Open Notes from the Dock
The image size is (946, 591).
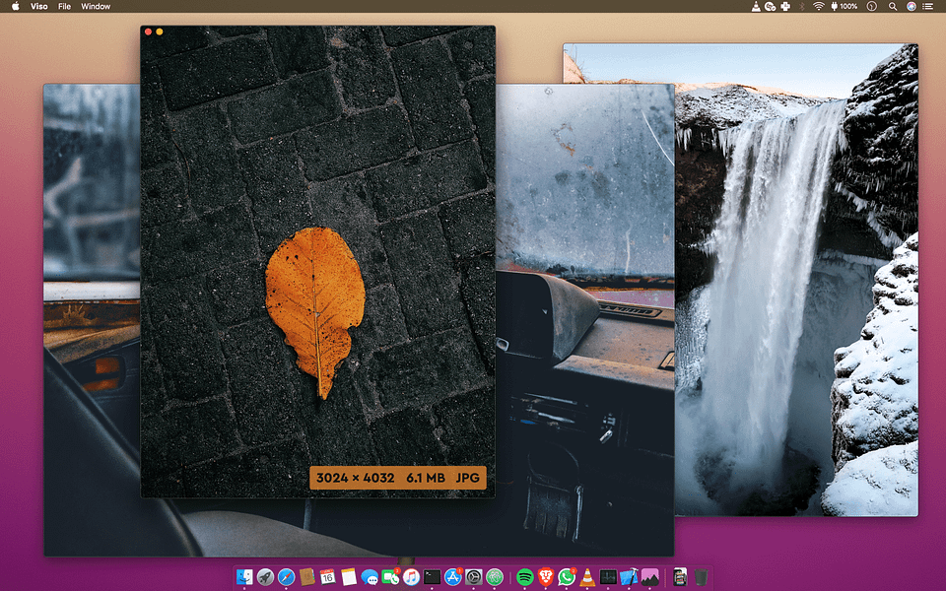click(349, 577)
